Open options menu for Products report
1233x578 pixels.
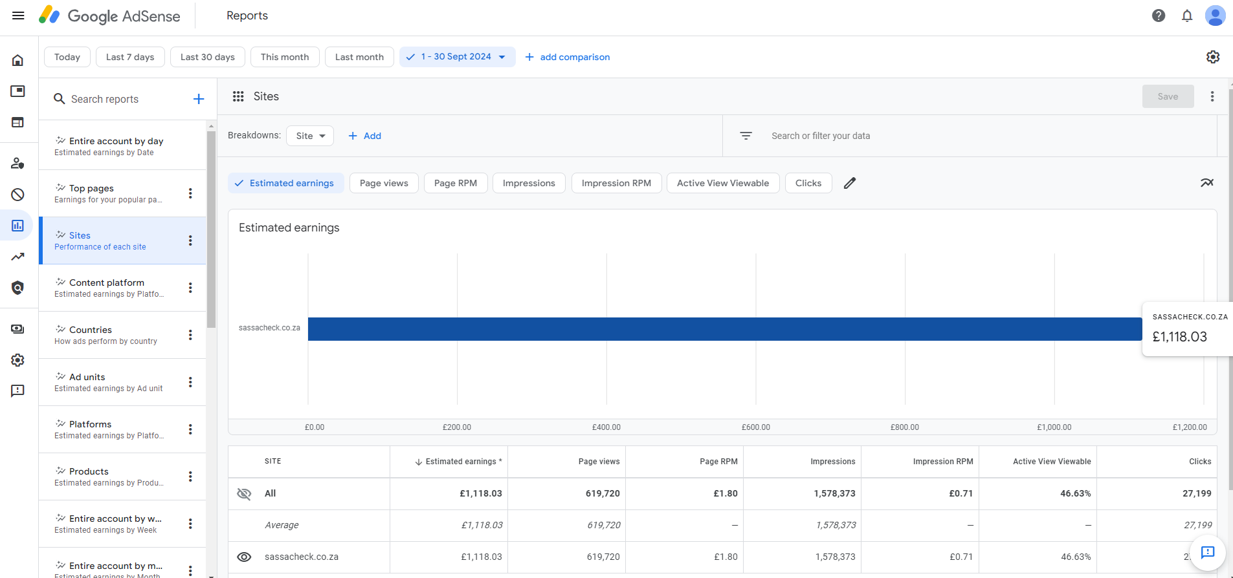point(190,476)
